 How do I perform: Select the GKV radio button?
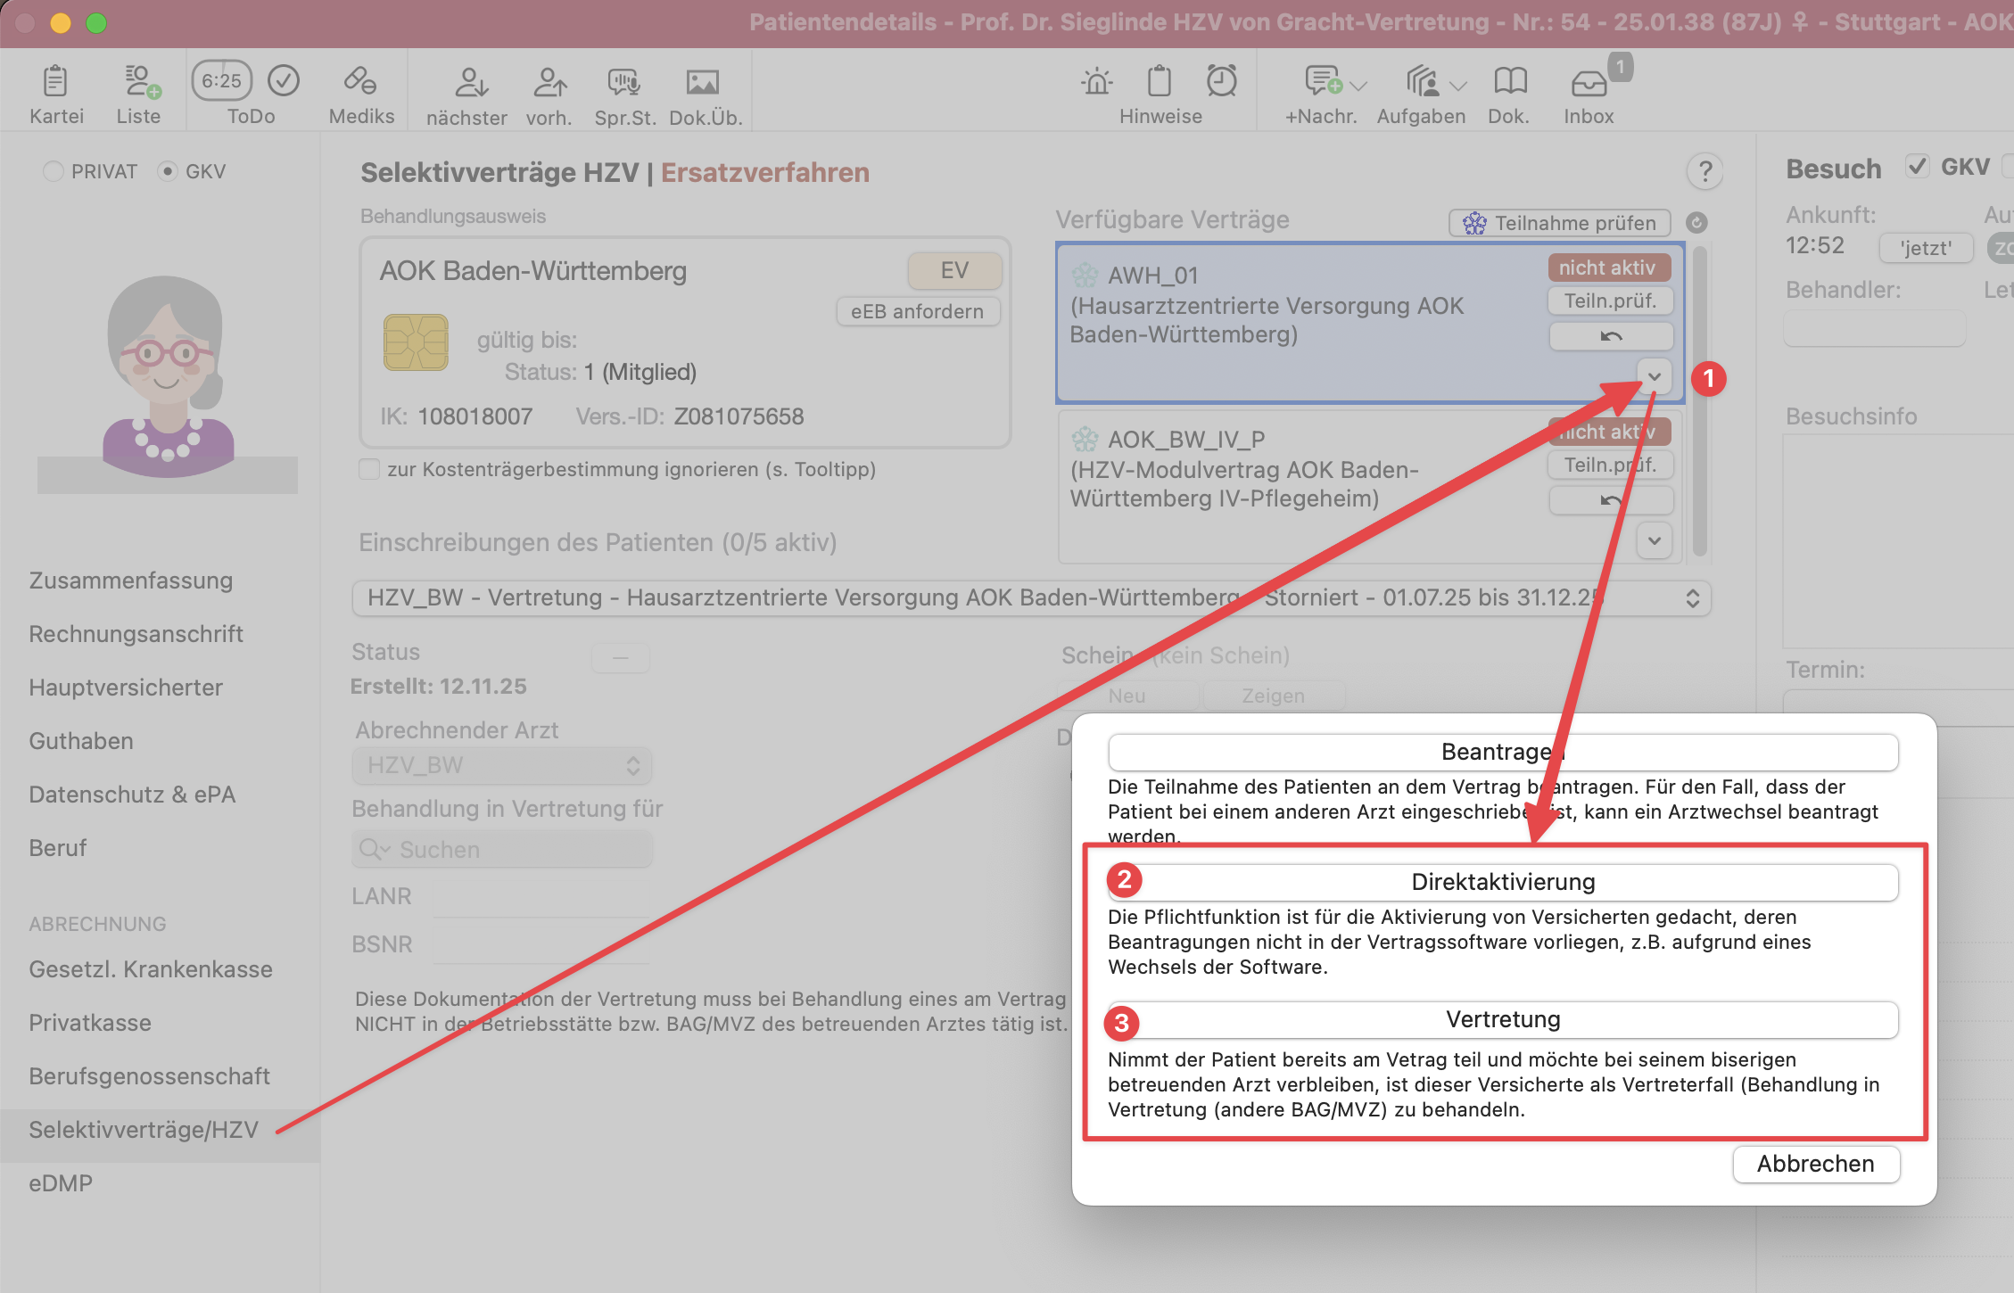tap(167, 171)
